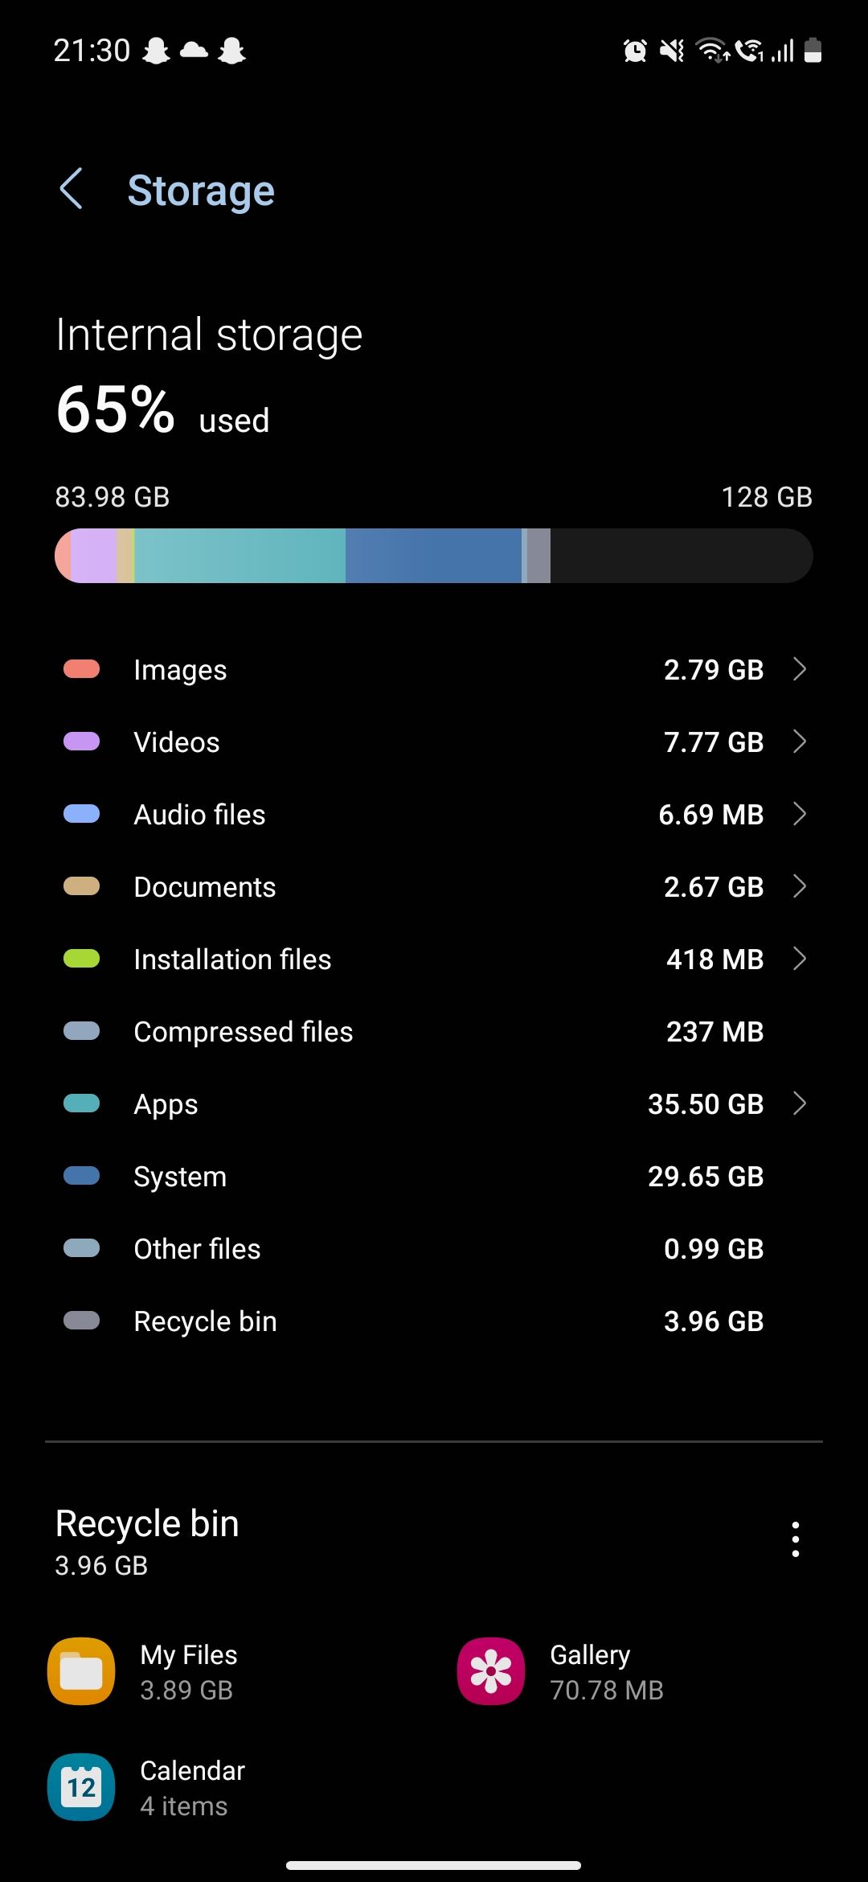Tap the muted sound status icon
868x1882 pixels.
click(671, 51)
